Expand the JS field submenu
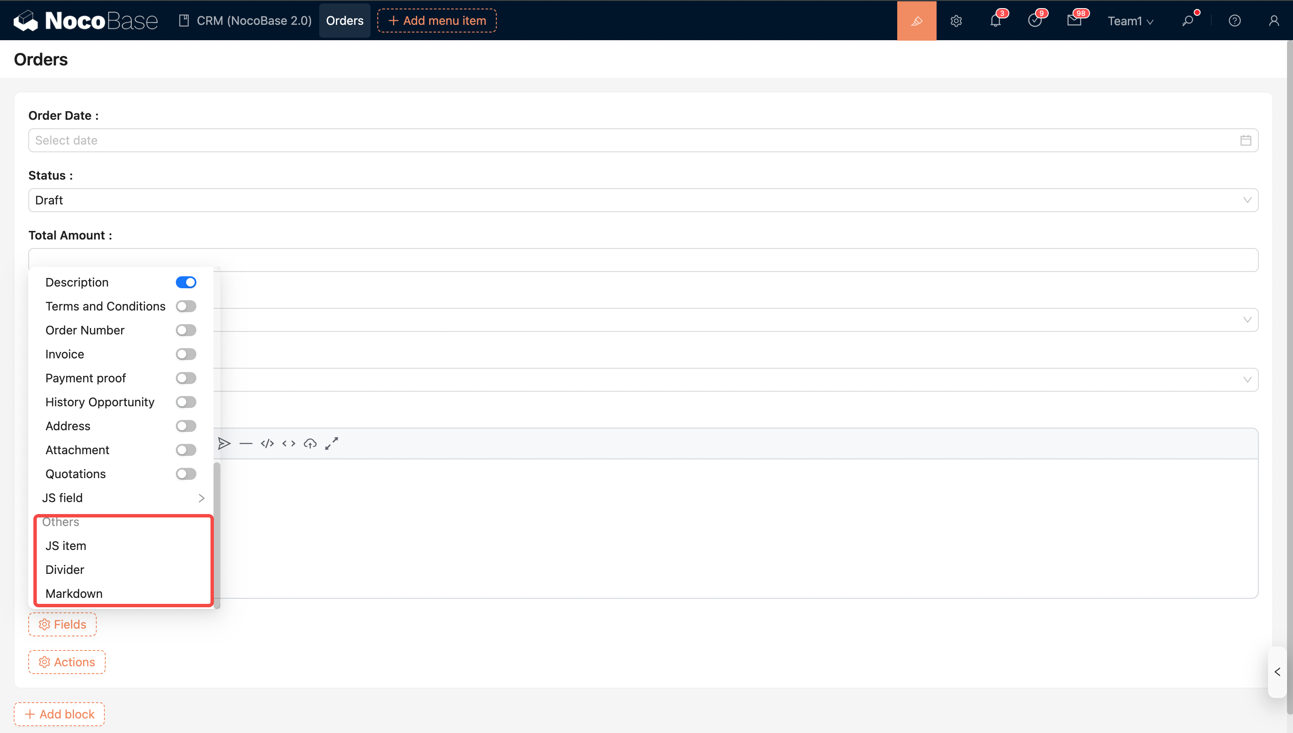The image size is (1293, 733). pyautogui.click(x=123, y=498)
